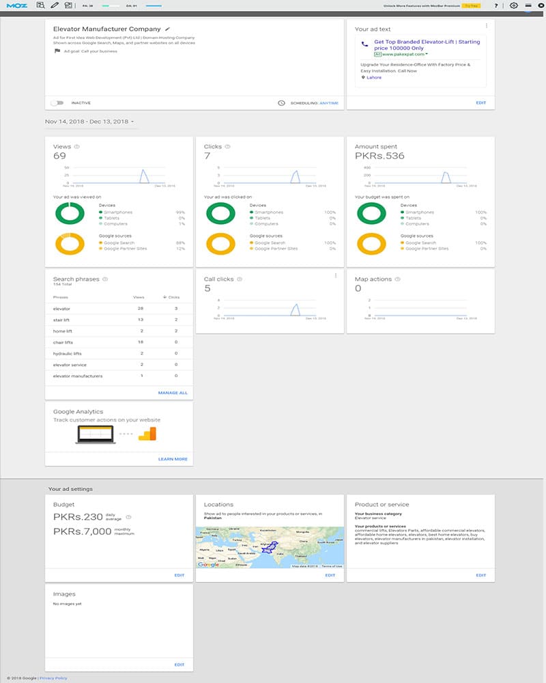Click EDIT on Product or service card

(480, 575)
